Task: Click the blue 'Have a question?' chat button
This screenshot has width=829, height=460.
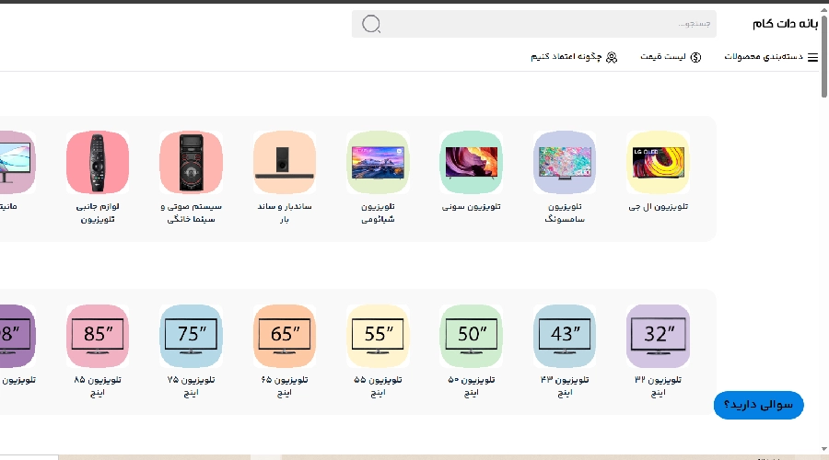Action: coord(758,405)
